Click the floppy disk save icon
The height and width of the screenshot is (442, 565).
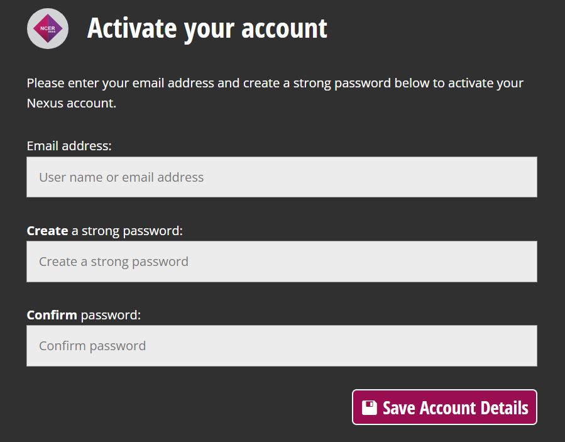click(370, 407)
